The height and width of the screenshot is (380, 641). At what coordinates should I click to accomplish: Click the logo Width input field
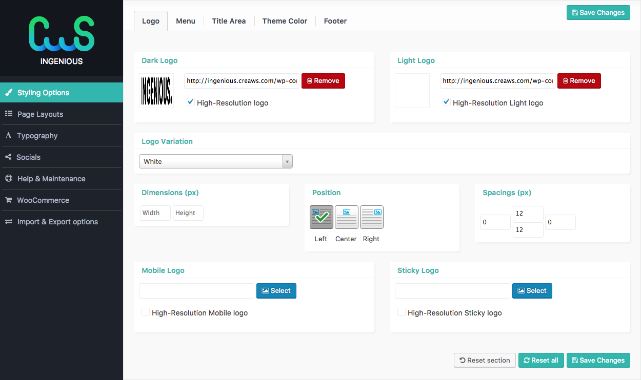tap(155, 213)
